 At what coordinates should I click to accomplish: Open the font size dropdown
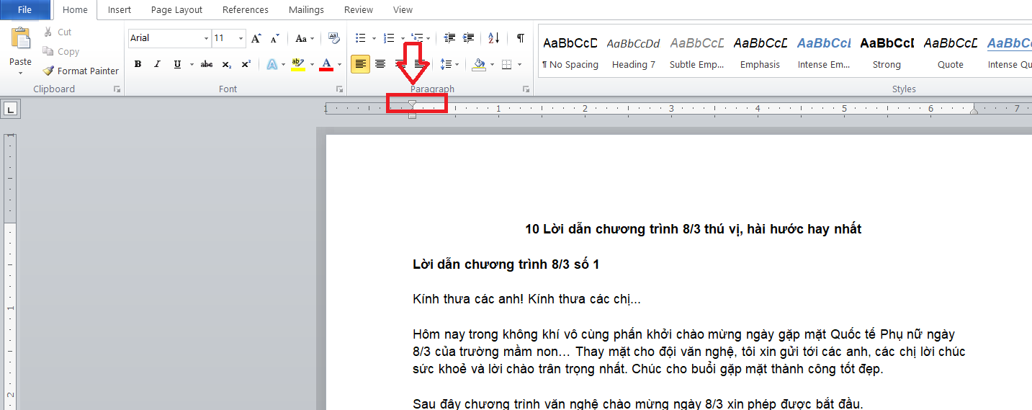pos(241,38)
